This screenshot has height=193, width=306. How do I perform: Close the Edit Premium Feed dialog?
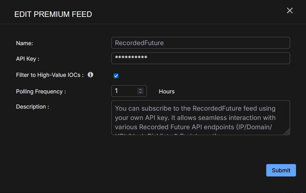(290, 11)
